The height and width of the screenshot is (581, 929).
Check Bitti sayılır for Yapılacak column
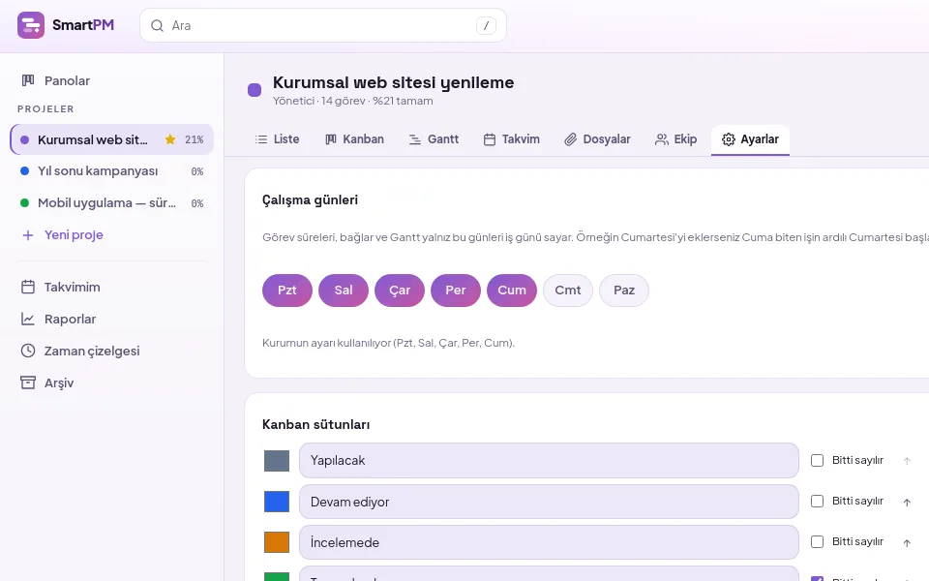817,460
